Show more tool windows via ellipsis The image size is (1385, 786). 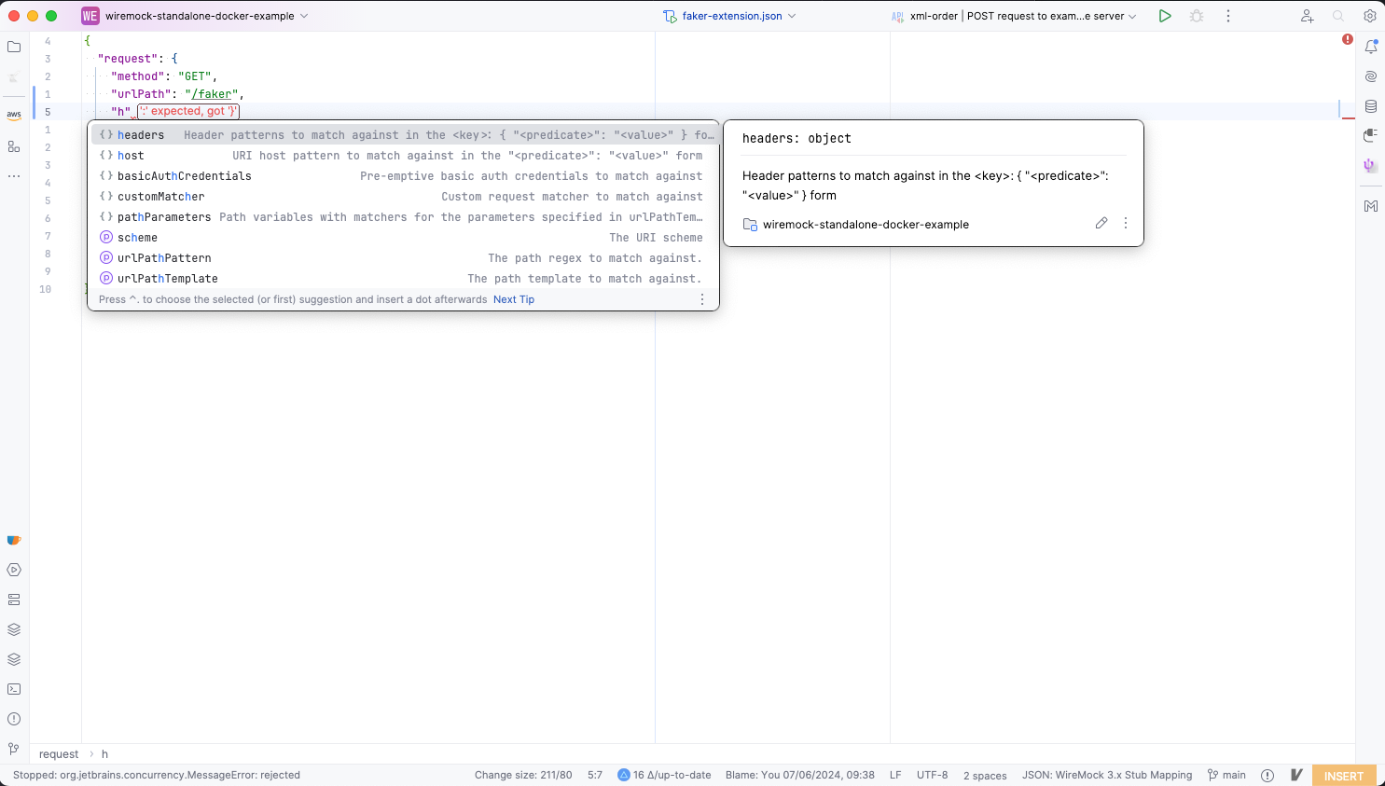pos(14,175)
